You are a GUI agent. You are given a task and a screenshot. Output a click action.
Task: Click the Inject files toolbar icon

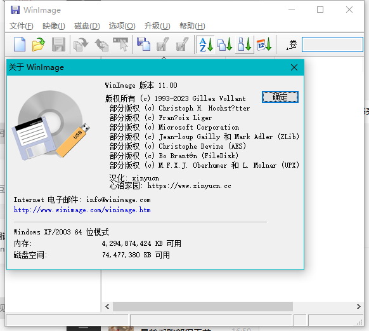[143, 44]
